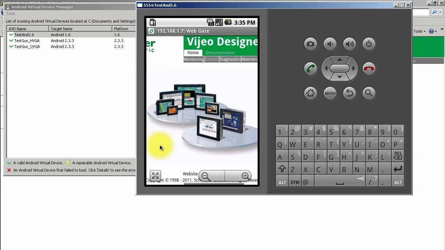Click the Platform column header

point(124,29)
